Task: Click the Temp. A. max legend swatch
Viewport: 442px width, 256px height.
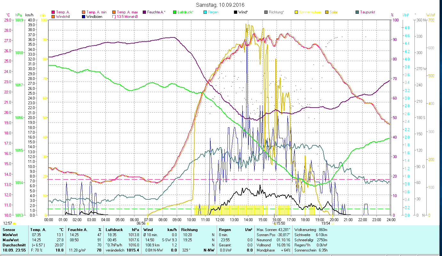Action: click(114, 12)
